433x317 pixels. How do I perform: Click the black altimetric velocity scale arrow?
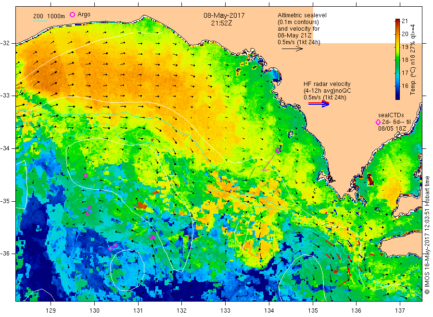[292, 49]
